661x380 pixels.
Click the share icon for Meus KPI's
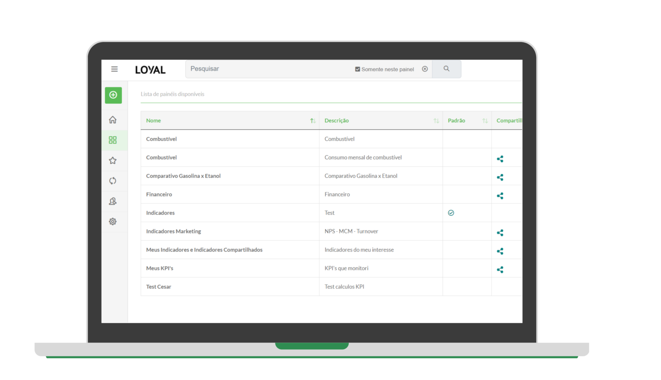click(x=500, y=270)
